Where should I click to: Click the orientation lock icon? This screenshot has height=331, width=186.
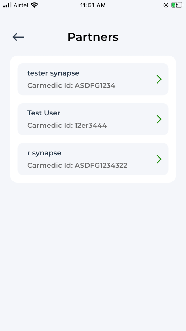pos(166,5)
